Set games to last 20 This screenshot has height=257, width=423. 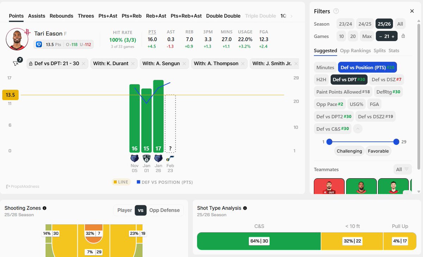(x=353, y=36)
